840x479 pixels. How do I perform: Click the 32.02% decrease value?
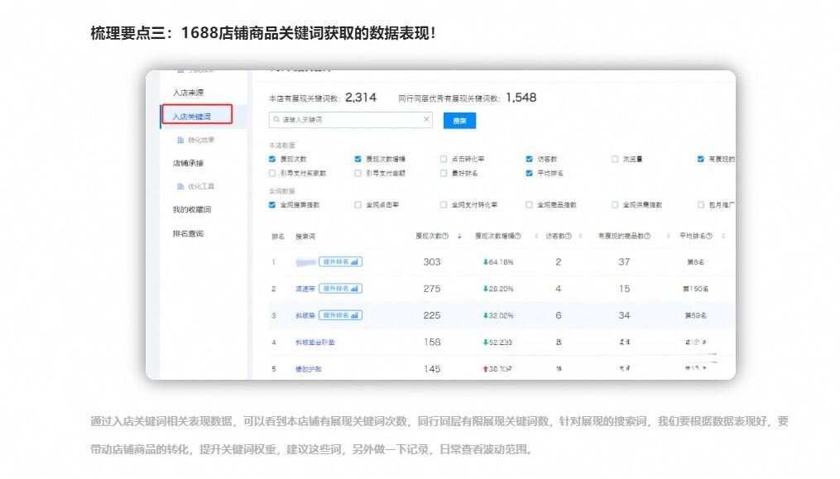(x=498, y=315)
